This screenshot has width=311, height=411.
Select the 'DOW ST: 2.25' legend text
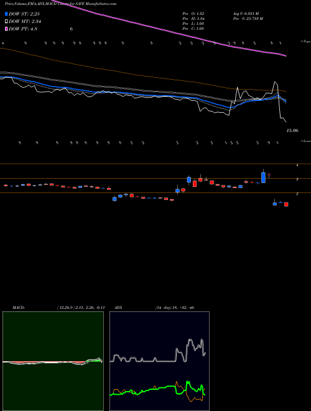(x=24, y=14)
